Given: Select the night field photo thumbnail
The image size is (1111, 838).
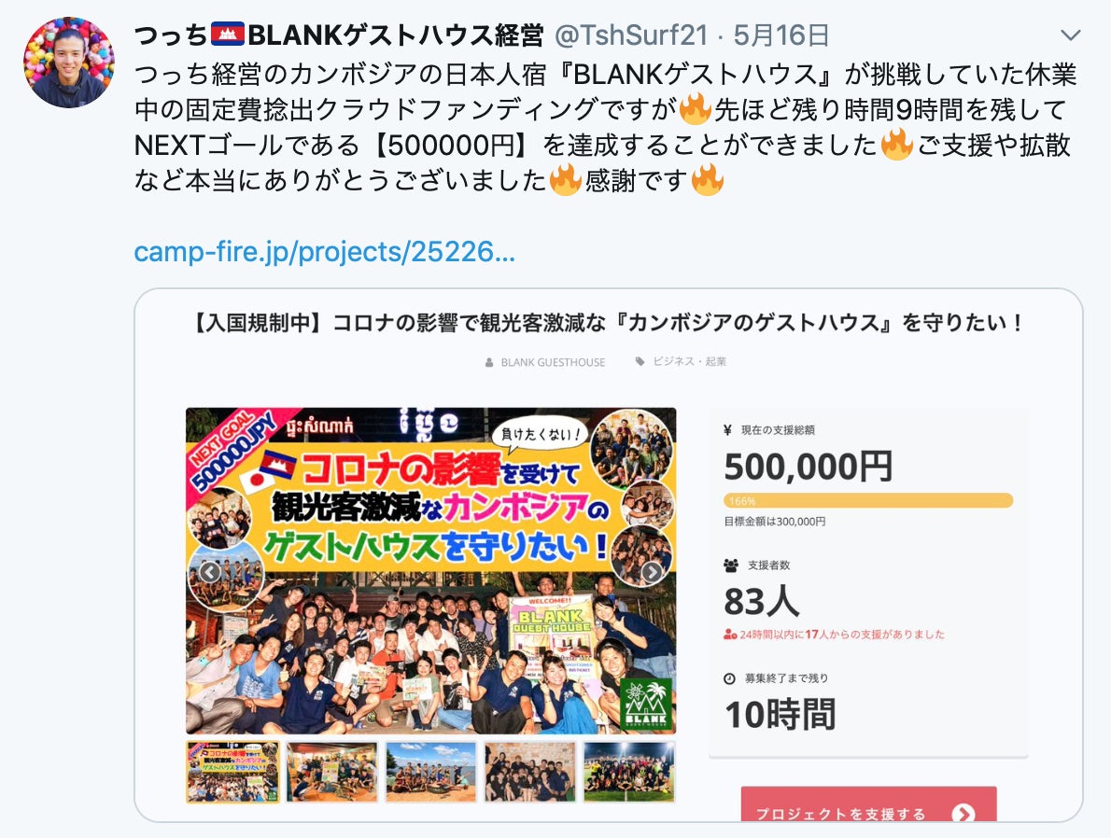Looking at the screenshot, I should (x=629, y=772).
